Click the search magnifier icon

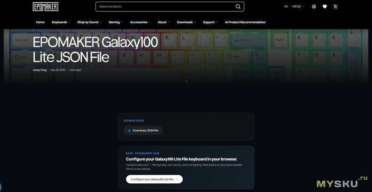(238, 6)
